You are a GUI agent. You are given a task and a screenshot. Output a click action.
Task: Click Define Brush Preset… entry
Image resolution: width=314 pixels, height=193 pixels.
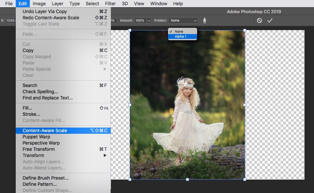point(46,178)
